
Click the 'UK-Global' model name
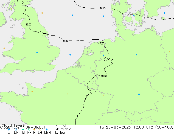click(x=35, y=127)
